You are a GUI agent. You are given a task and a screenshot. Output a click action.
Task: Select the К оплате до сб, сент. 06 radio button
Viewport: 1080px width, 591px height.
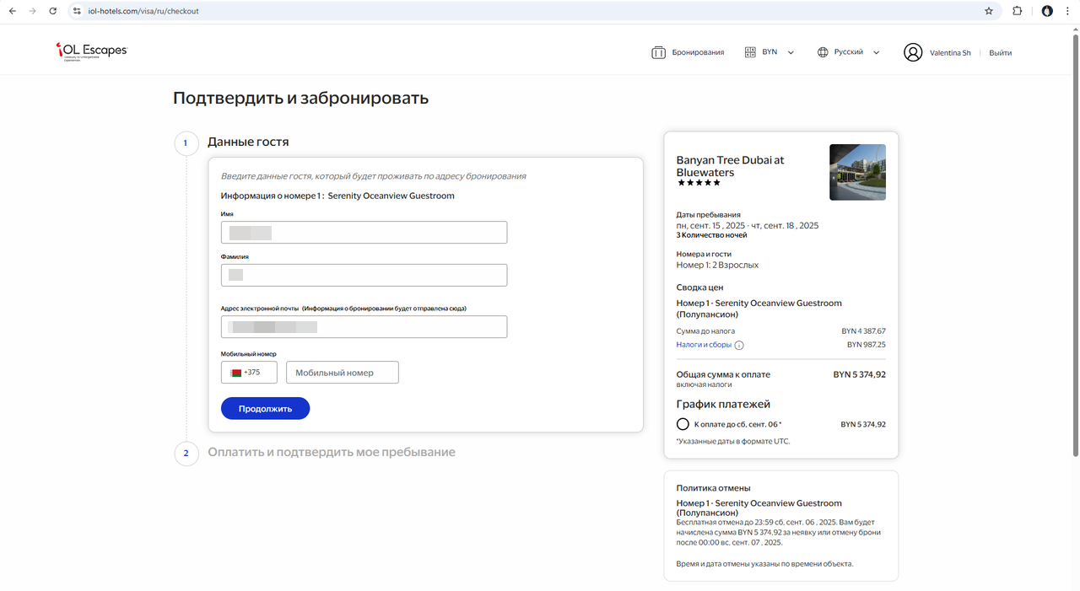[x=683, y=424]
